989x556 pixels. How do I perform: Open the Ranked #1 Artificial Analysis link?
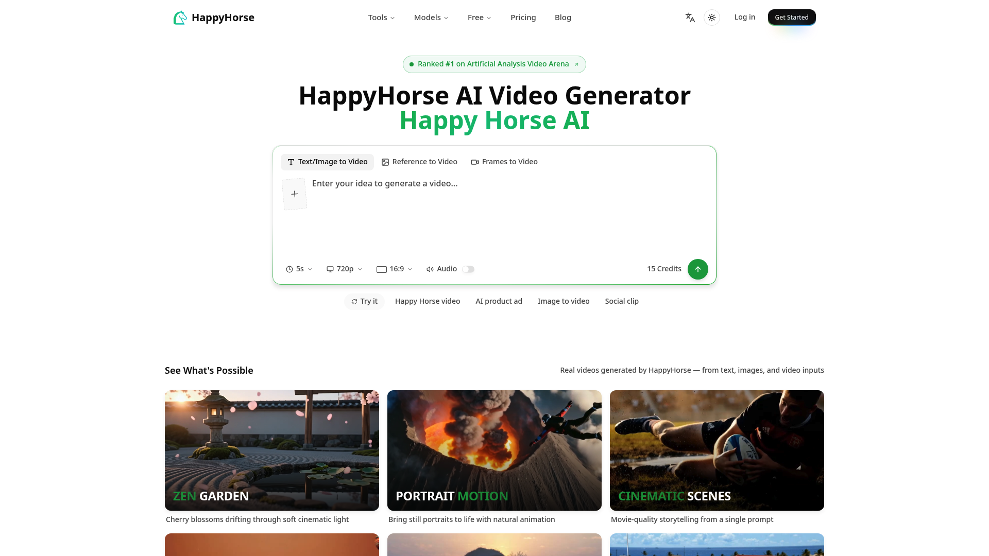494,64
